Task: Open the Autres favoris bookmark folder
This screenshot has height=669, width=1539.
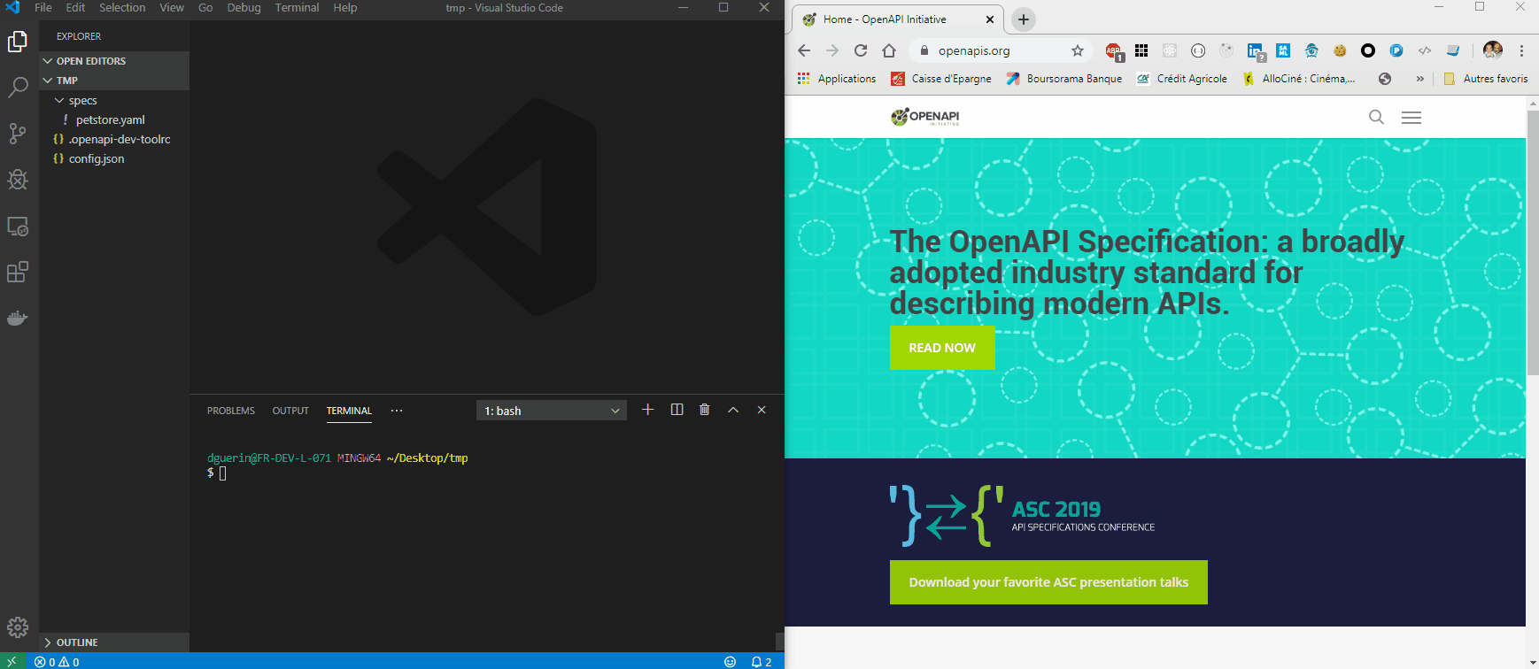Action: (x=1486, y=79)
